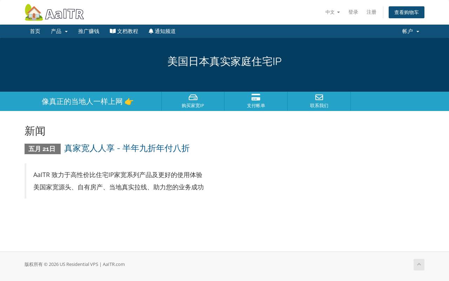This screenshot has width=449, height=281.
Task: Expand the 产品 products dropdown menu
Action: [x=59, y=31]
